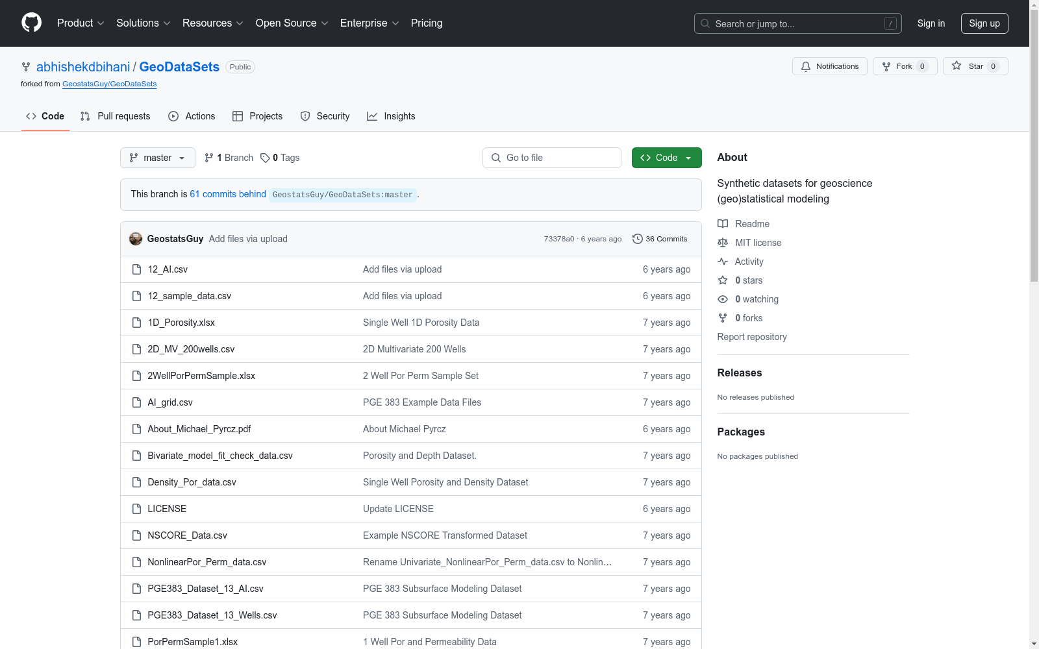Image resolution: width=1039 pixels, height=649 pixels.
Task: Open About_Michael_Pyrcz.pdf
Action: [199, 429]
